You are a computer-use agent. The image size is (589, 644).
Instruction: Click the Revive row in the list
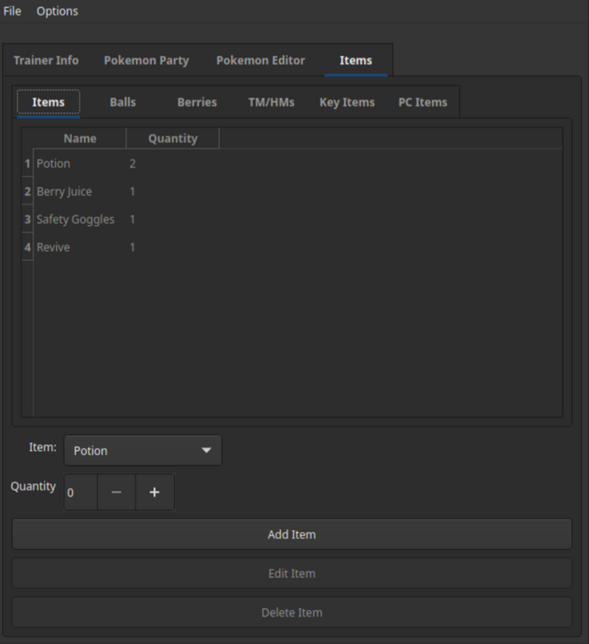pyautogui.click(x=54, y=247)
